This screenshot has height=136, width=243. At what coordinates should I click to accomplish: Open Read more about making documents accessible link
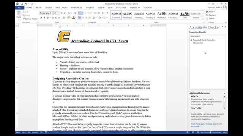point(206,125)
